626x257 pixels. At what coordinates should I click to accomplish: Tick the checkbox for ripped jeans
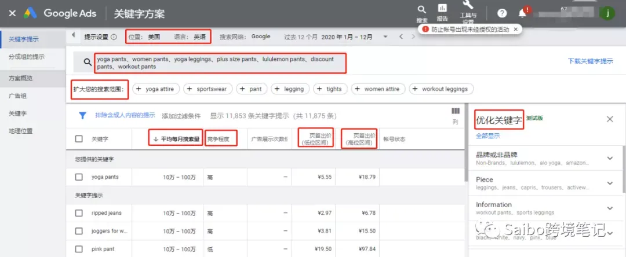[79, 213]
